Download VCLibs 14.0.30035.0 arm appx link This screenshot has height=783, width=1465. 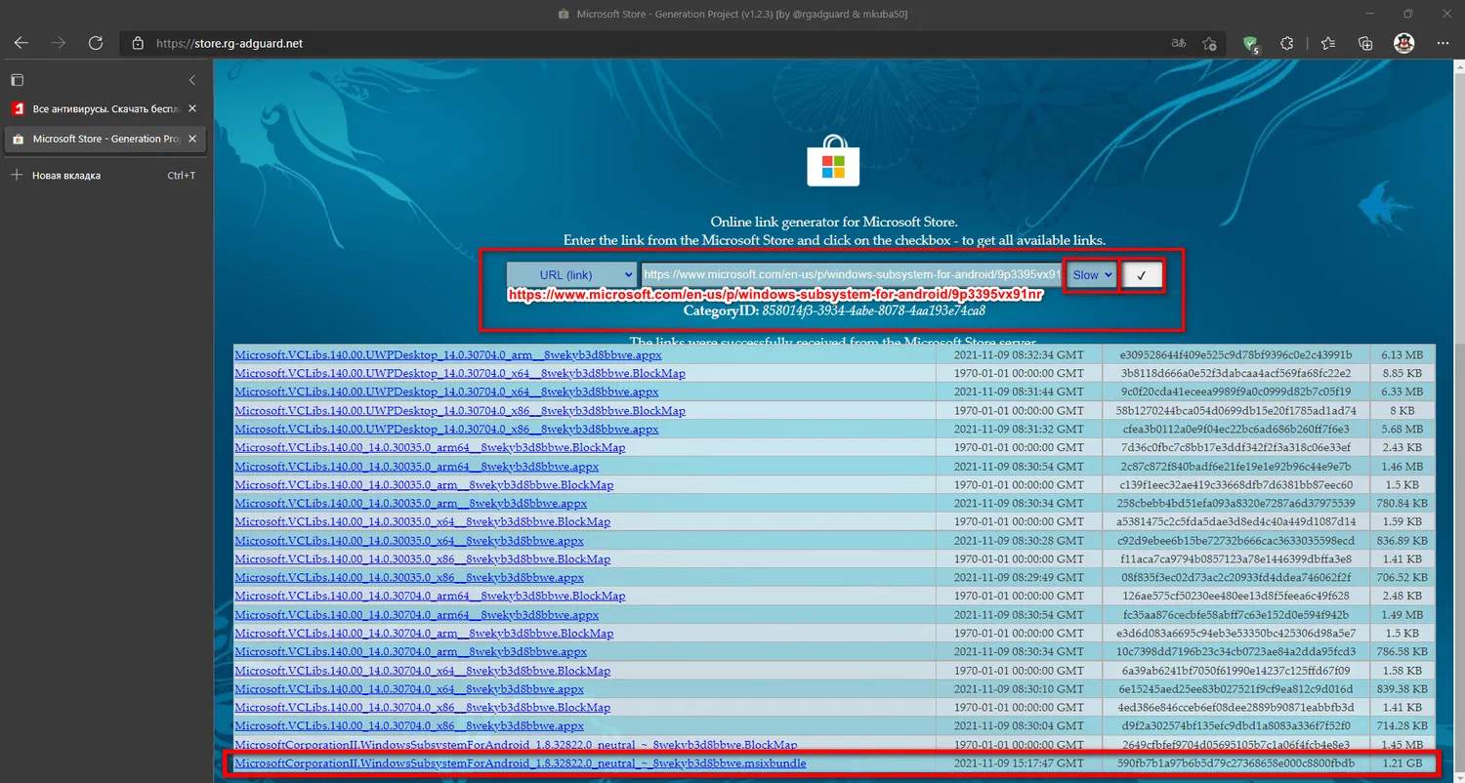(411, 504)
